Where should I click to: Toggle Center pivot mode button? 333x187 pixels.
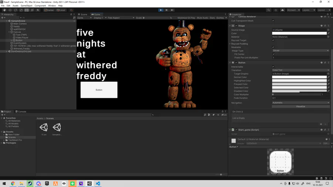[49, 10]
